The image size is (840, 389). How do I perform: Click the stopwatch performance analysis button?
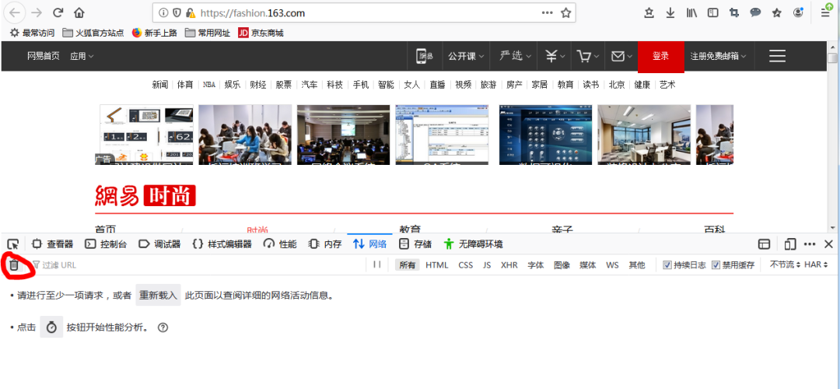(51, 328)
